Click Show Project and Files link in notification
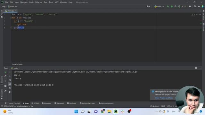The height and width of the screenshot is (115, 205). 164,98
